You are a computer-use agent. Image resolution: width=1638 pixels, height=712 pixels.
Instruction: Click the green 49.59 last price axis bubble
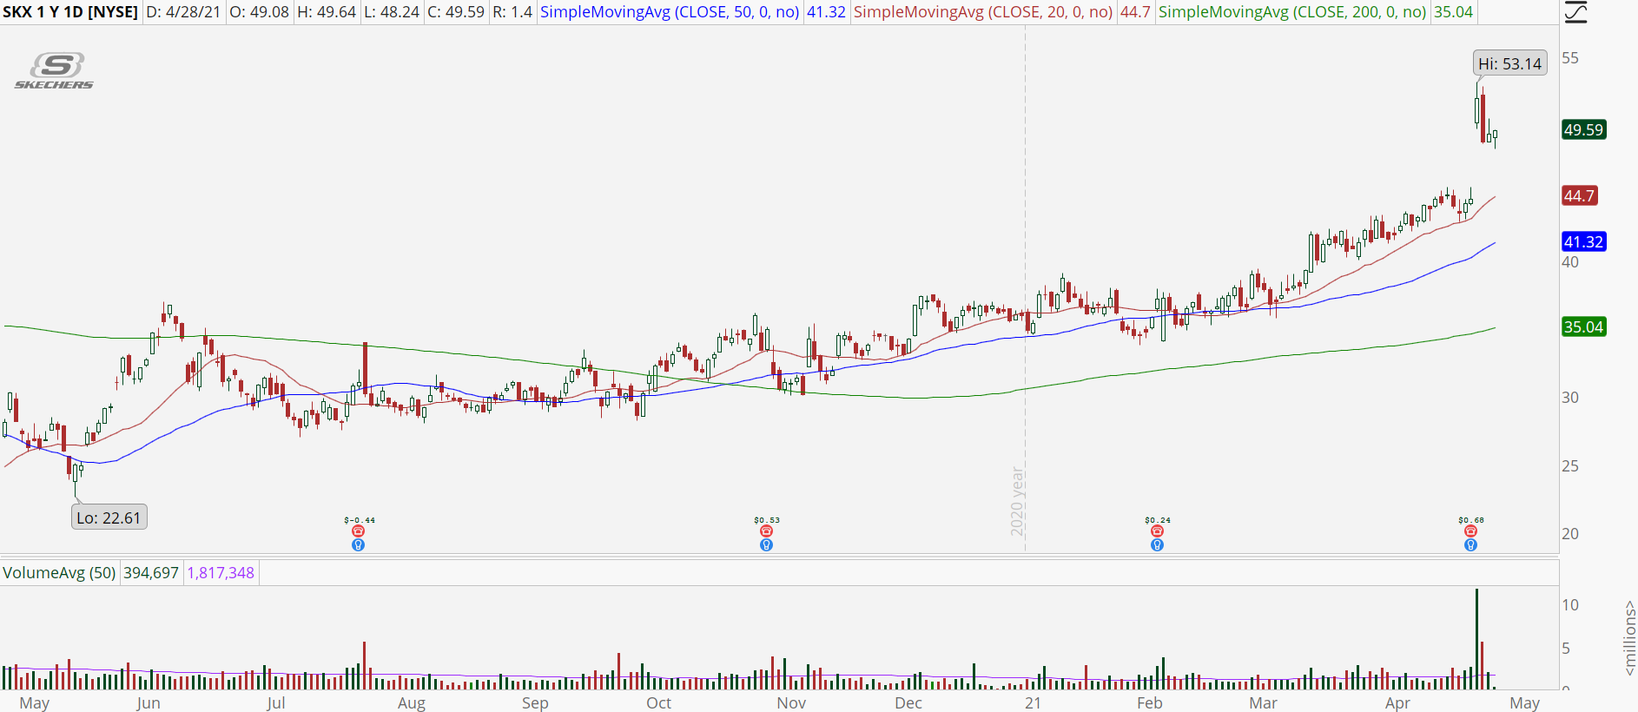point(1583,129)
